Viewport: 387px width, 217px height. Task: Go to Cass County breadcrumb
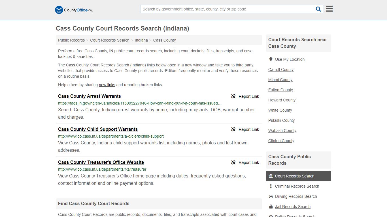point(164,40)
